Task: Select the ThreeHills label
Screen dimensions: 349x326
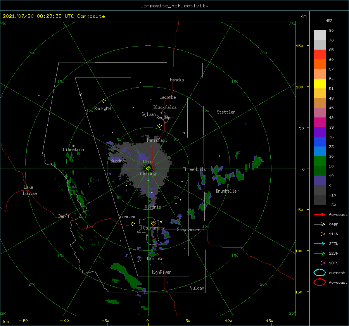Action: coord(194,169)
